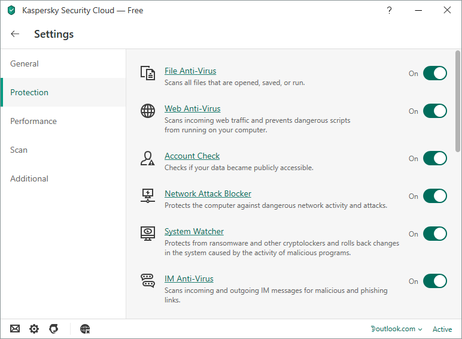
Task: Go back using the Settings arrow
Action: 15,34
